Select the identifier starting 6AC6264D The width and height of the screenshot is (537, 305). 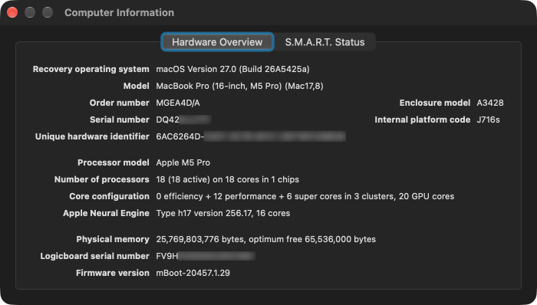pos(251,136)
